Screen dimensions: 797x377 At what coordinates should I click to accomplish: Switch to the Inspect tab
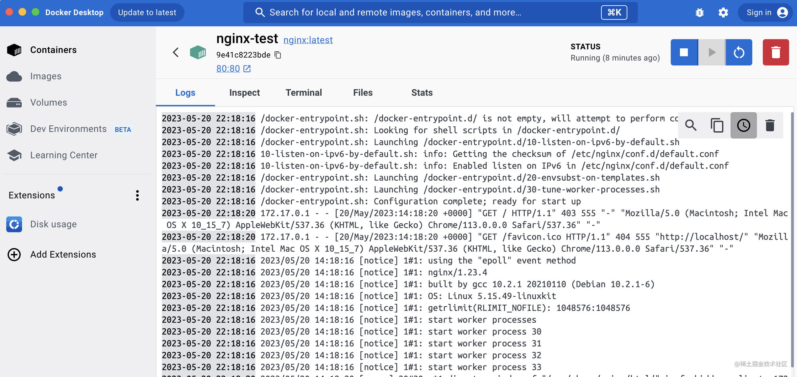point(244,93)
